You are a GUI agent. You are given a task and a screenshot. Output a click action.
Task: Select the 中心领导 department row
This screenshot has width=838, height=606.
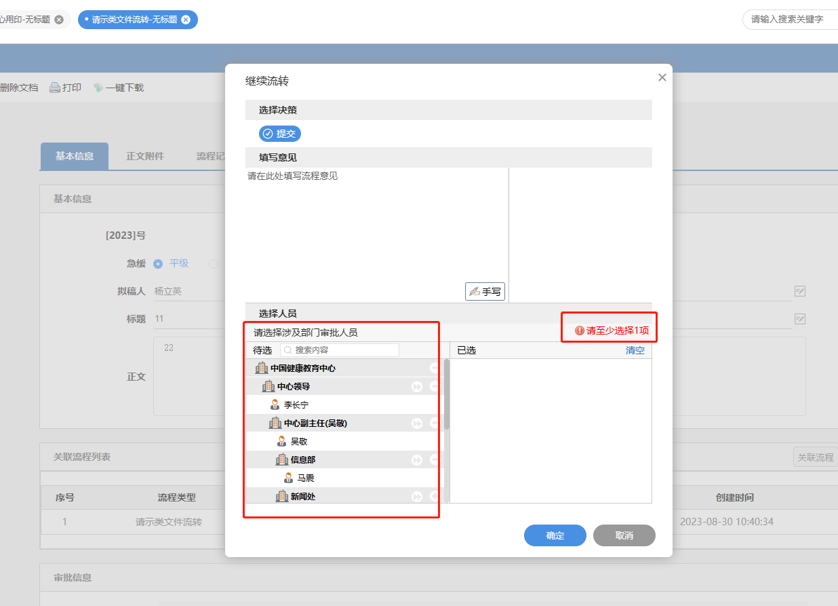coord(344,386)
